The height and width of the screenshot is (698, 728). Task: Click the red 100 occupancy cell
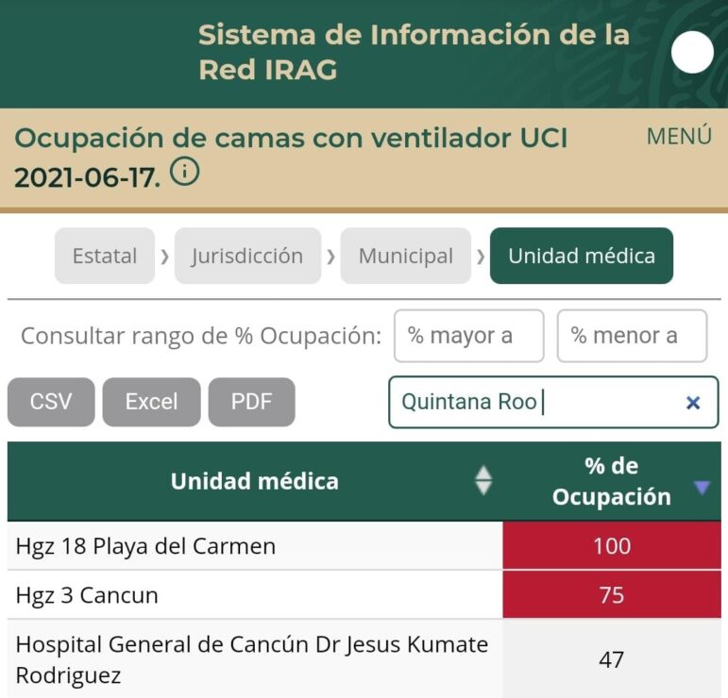612,546
